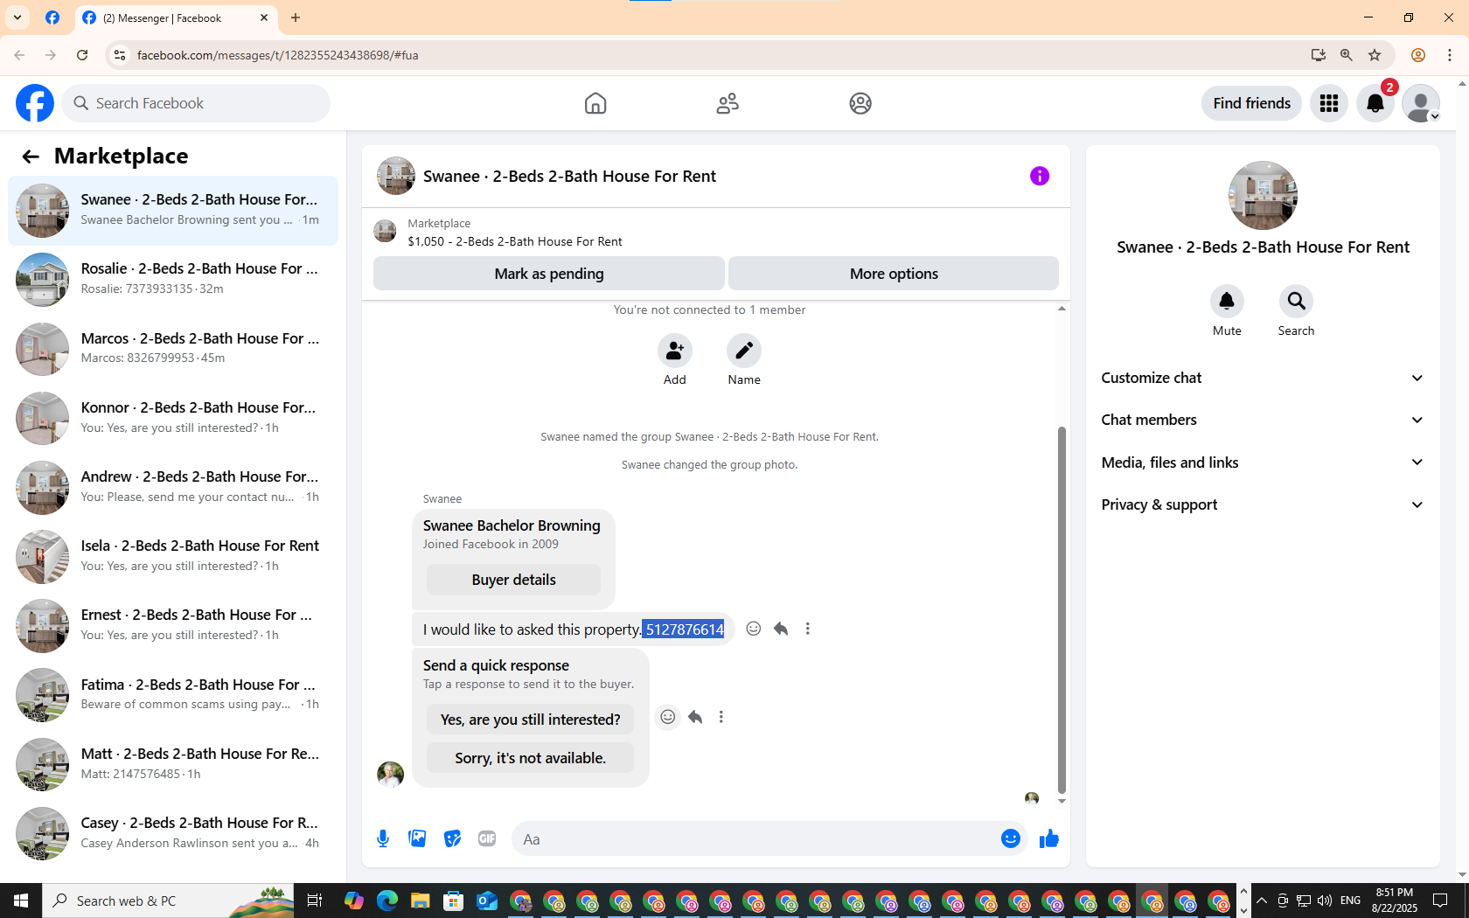Open the Windows Start menu

pos(21,901)
